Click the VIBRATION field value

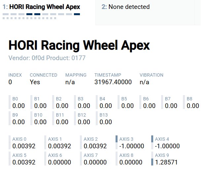tap(144, 82)
